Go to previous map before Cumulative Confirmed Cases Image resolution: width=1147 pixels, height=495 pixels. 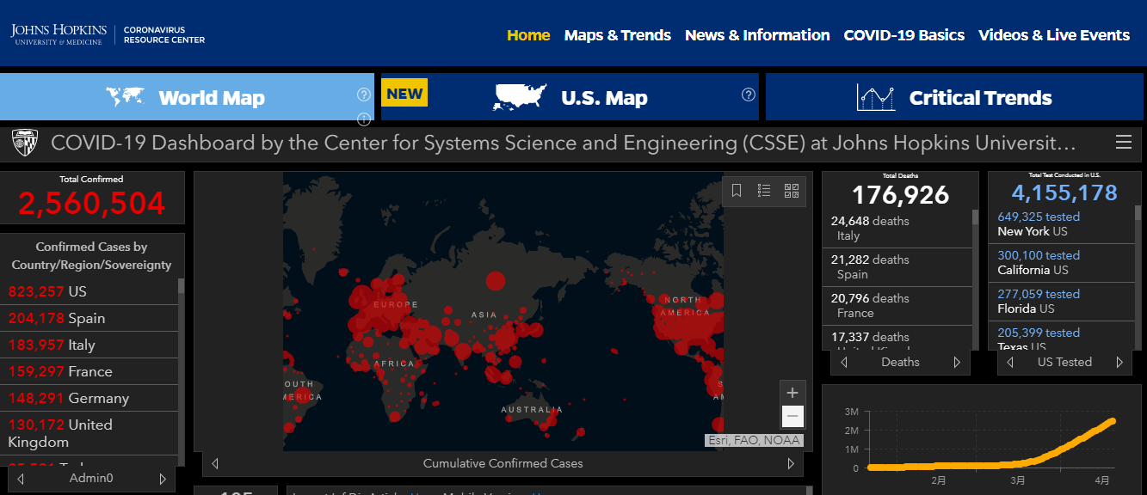(215, 464)
